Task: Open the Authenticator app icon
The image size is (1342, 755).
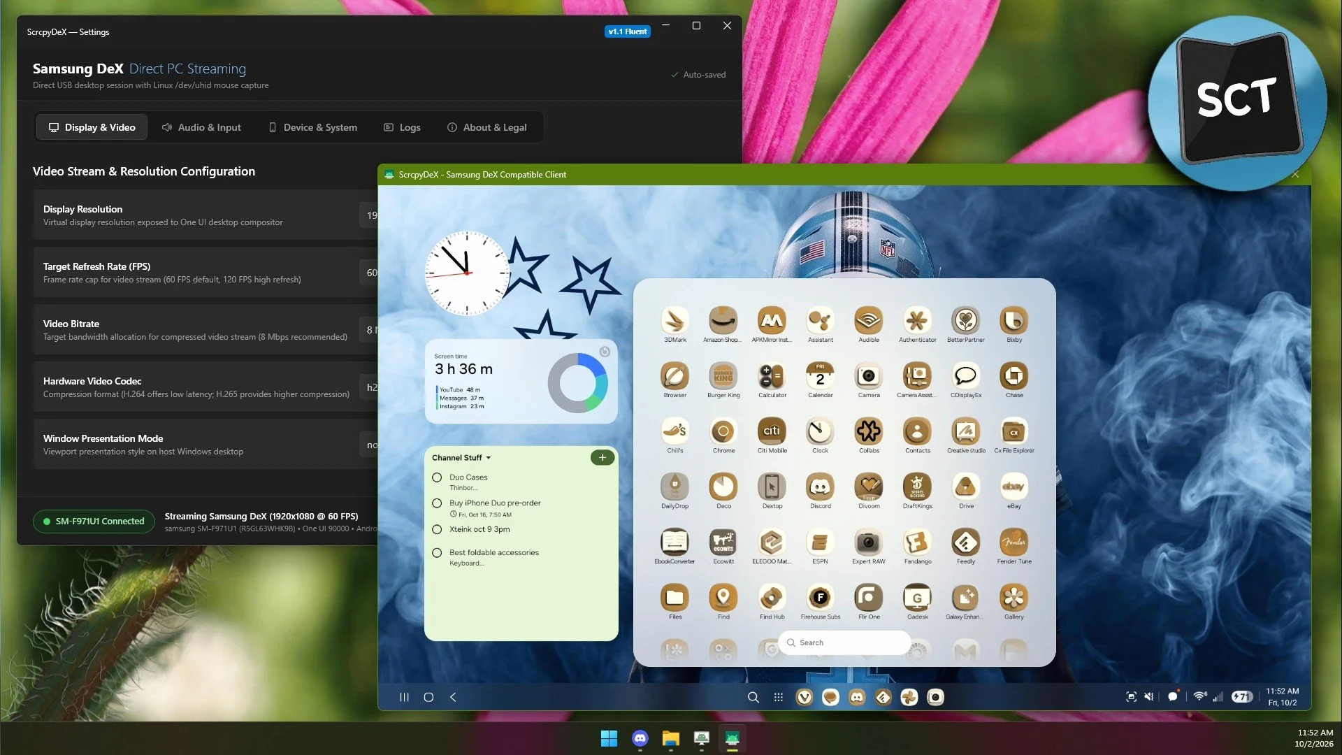Action: (x=917, y=321)
